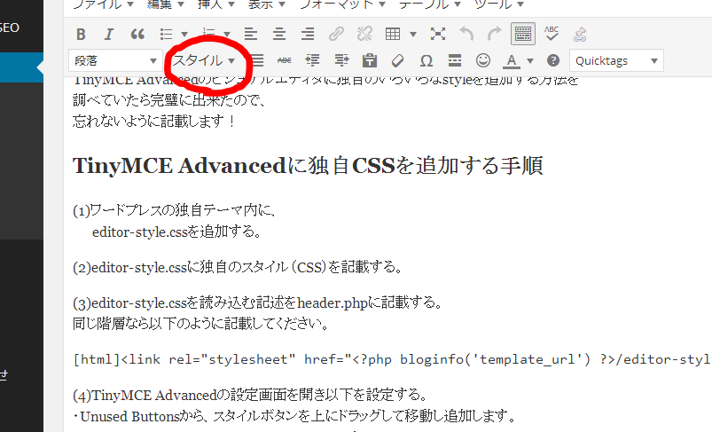Image resolution: width=712 pixels, height=432 pixels.
Task: Open emoticons with the smiley icon
Action: click(483, 60)
